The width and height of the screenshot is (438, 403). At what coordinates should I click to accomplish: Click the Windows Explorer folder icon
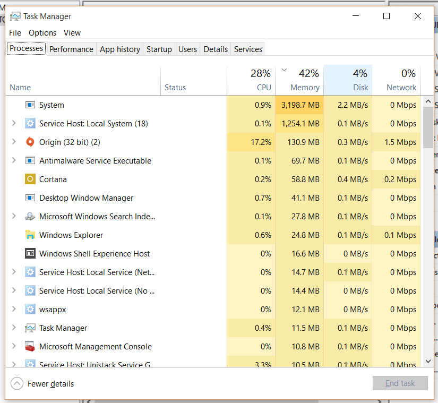tap(30, 235)
